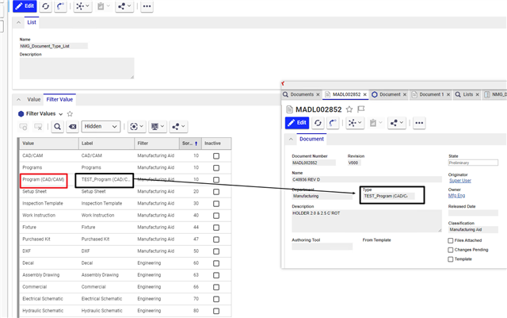Click the search icon in Filter Values toolbar

tap(58, 126)
